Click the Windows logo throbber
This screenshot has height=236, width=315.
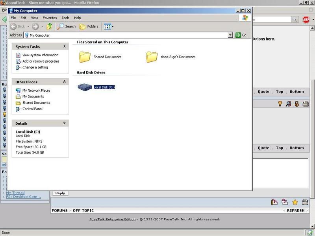[x=245, y=18]
